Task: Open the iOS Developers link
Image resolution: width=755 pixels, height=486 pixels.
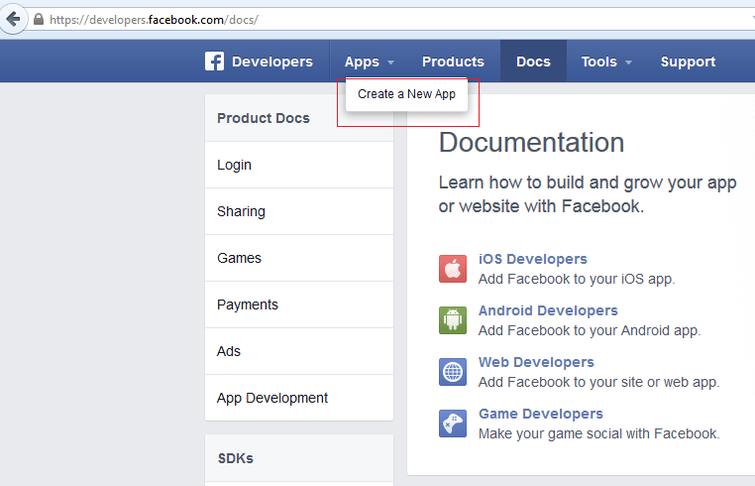Action: [532, 259]
